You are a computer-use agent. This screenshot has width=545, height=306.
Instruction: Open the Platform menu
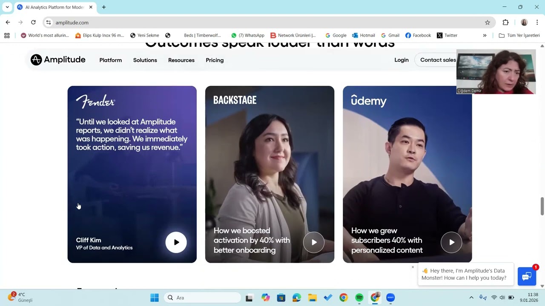click(111, 60)
